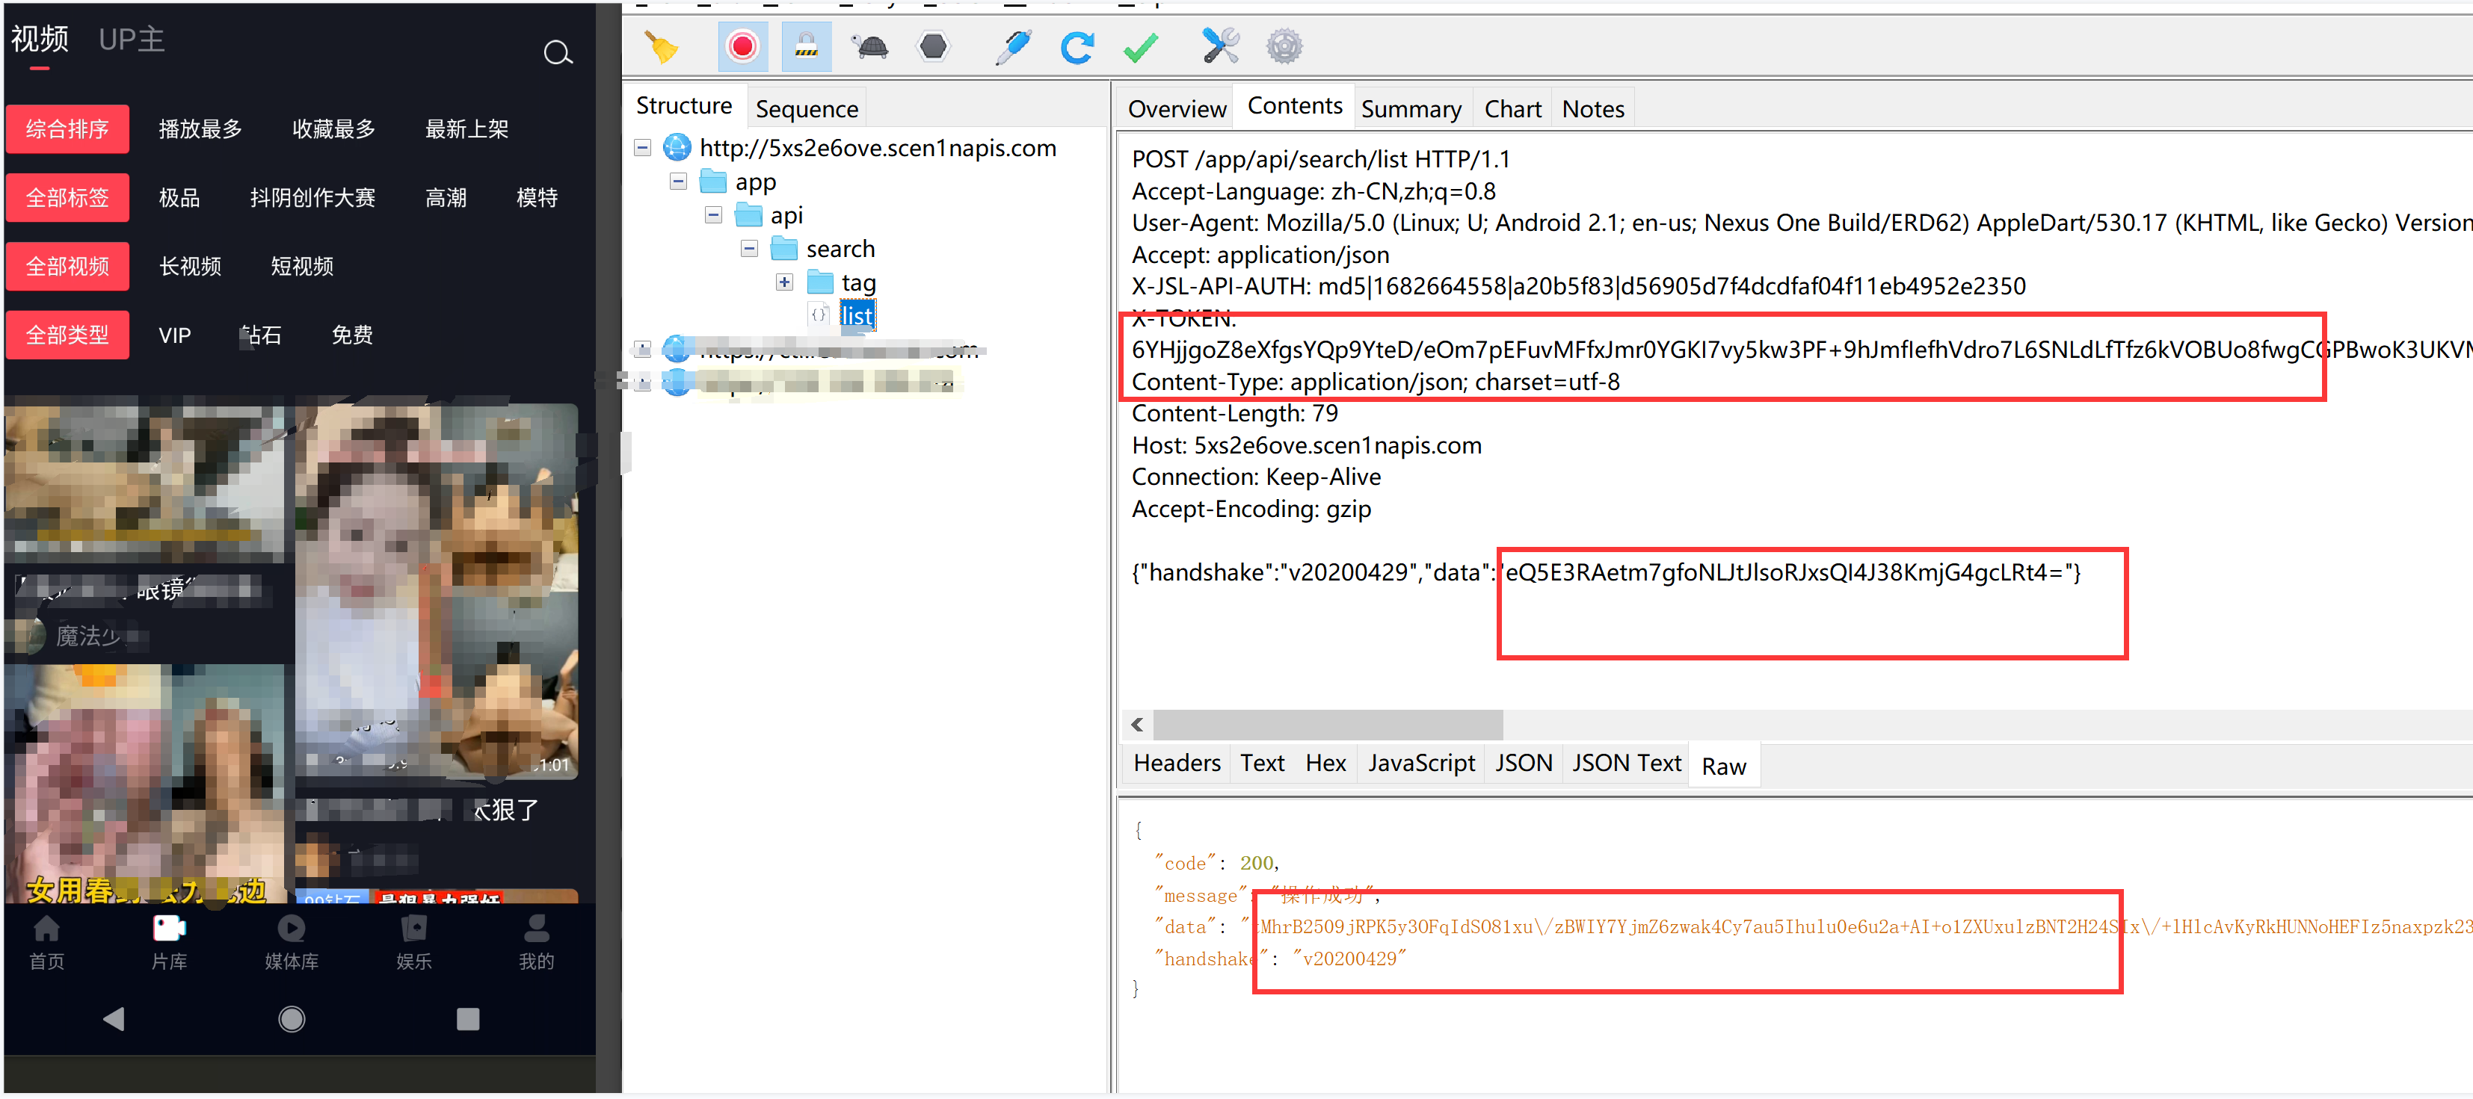Click the broom clear session icon
This screenshot has height=1099, width=2473.
click(662, 47)
